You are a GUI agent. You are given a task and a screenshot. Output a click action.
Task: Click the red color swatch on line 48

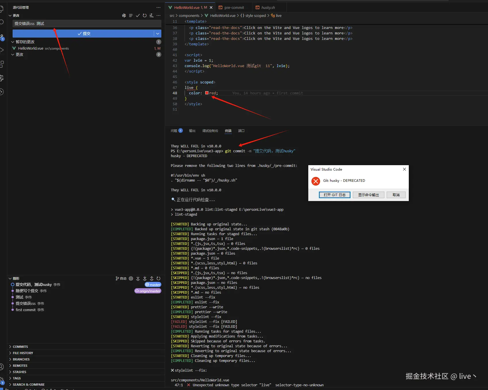pos(207,93)
